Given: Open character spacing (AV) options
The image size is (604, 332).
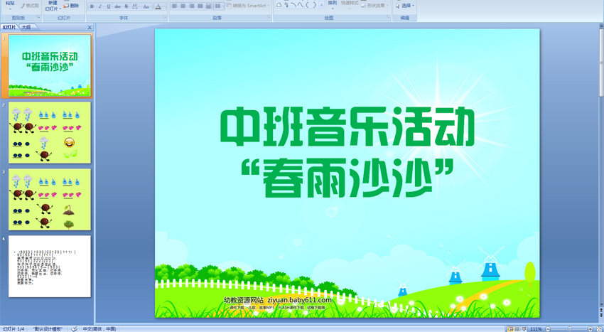Looking at the screenshot, I should 135,6.
